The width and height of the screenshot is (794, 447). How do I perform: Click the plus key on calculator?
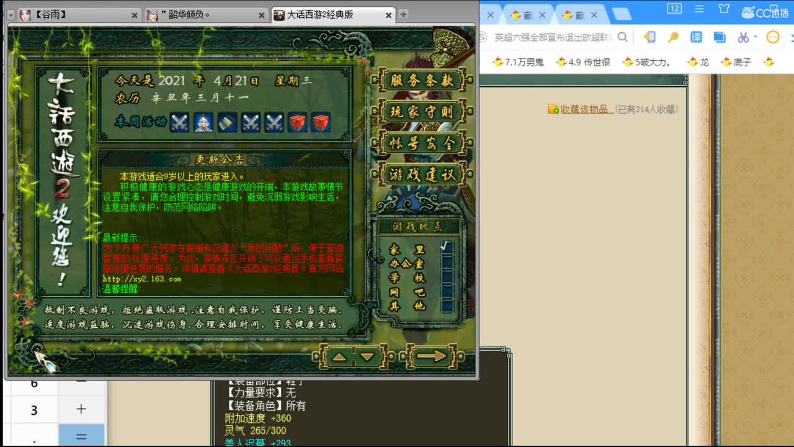[x=81, y=410]
